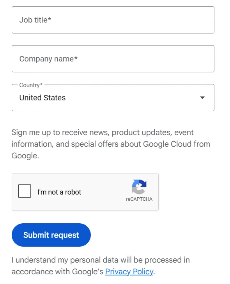Click the empty area inside reCAPTCHA widget

pyautogui.click(x=103, y=192)
